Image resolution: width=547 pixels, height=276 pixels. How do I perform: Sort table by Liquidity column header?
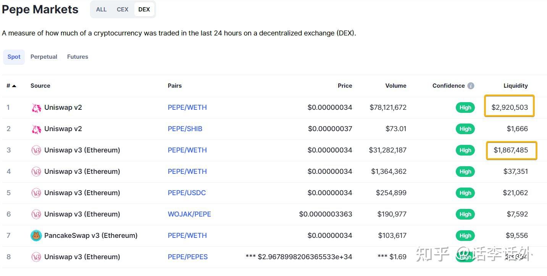point(515,86)
